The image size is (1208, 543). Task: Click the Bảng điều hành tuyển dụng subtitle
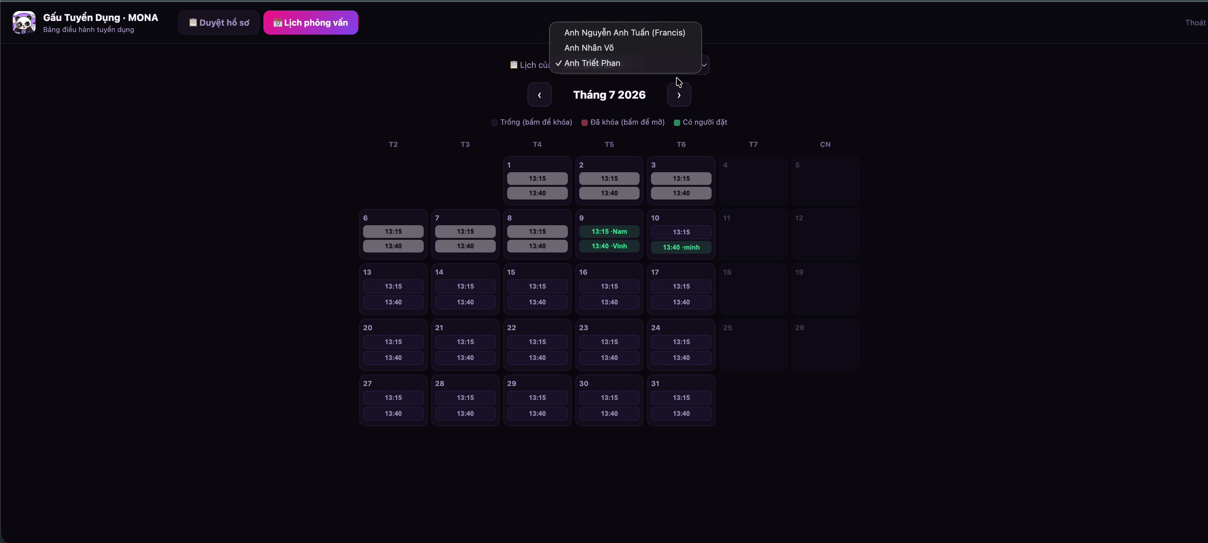click(x=89, y=29)
